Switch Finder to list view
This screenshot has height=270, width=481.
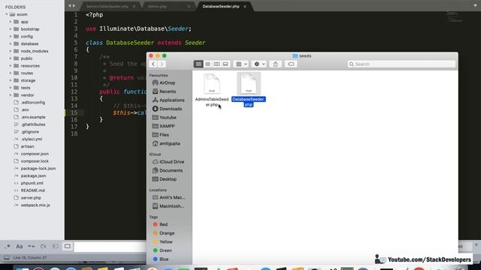(x=207, y=64)
